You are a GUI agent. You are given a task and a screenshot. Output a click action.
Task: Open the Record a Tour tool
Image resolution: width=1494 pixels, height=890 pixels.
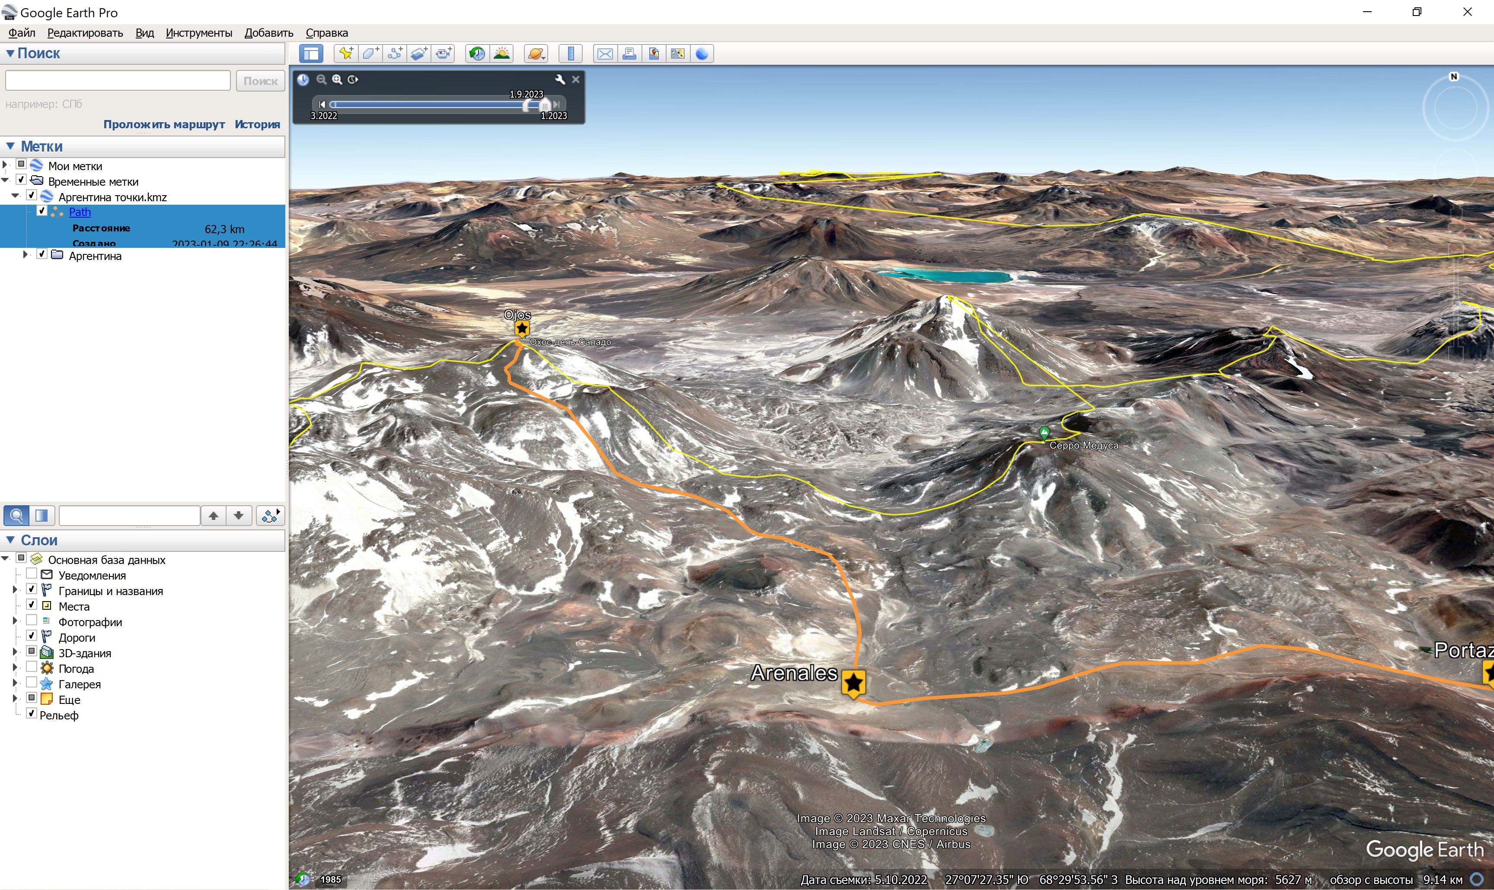(444, 54)
